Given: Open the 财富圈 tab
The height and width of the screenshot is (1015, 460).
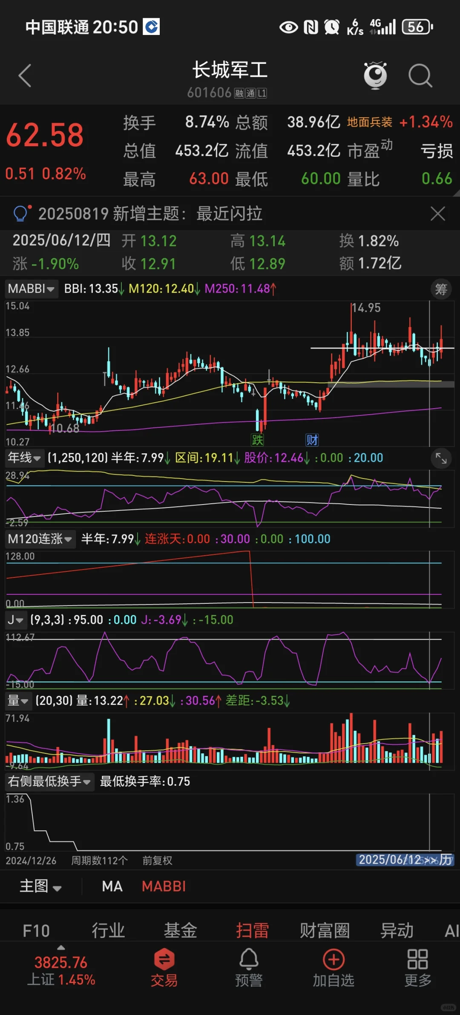Looking at the screenshot, I should pos(325,931).
